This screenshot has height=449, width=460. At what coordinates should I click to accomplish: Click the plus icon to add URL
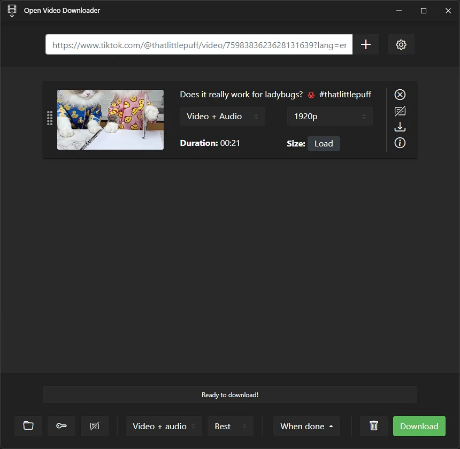coord(365,44)
